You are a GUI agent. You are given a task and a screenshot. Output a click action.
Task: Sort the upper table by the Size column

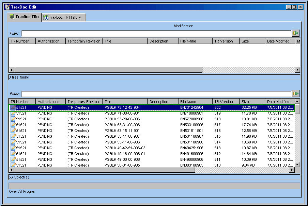pyautogui.click(x=252, y=41)
